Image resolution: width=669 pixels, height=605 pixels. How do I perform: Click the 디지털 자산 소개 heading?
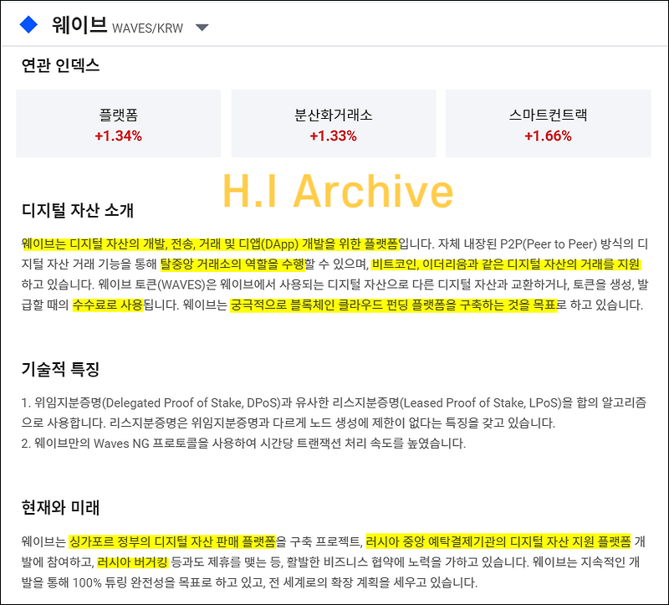[x=78, y=210]
